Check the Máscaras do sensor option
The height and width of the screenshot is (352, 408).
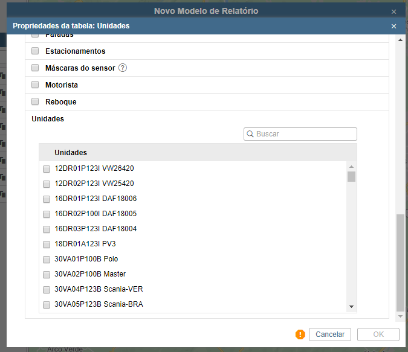(x=35, y=68)
